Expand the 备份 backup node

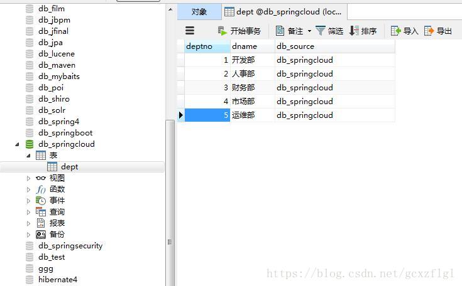coord(28,235)
